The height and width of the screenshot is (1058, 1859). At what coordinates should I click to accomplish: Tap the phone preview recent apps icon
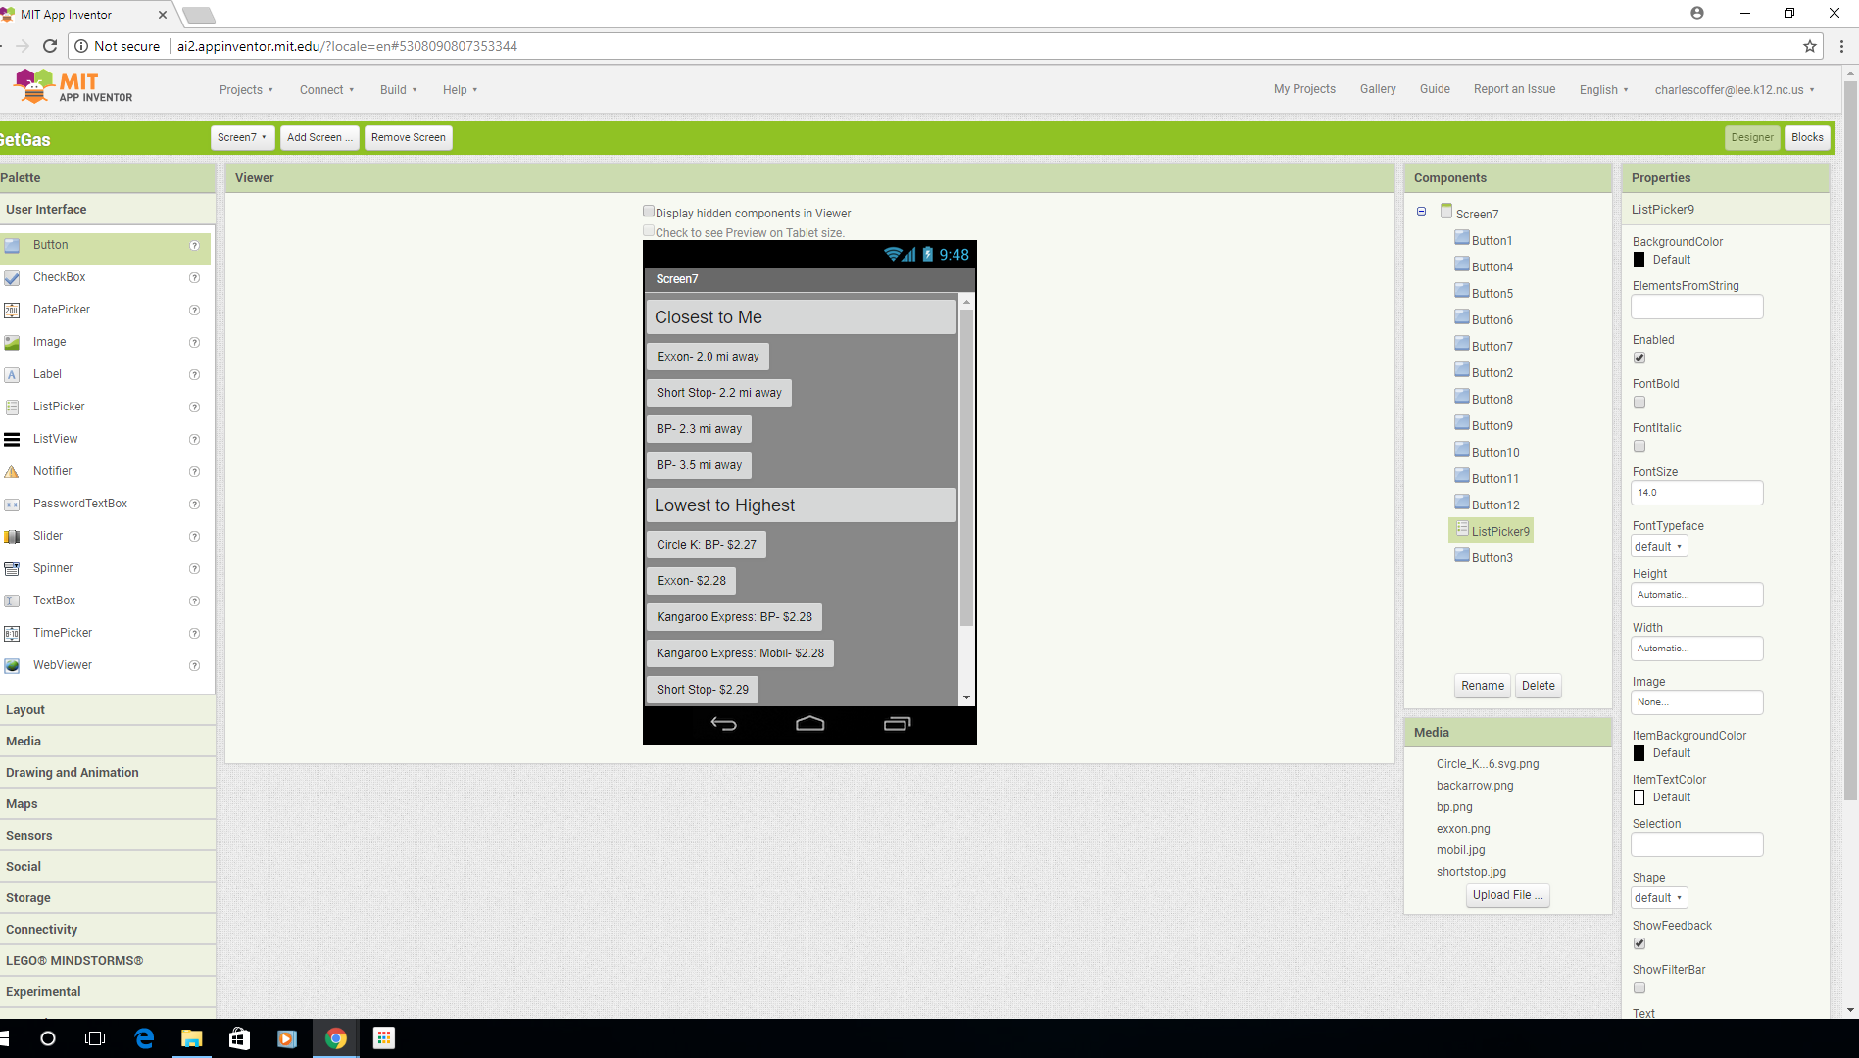[897, 724]
